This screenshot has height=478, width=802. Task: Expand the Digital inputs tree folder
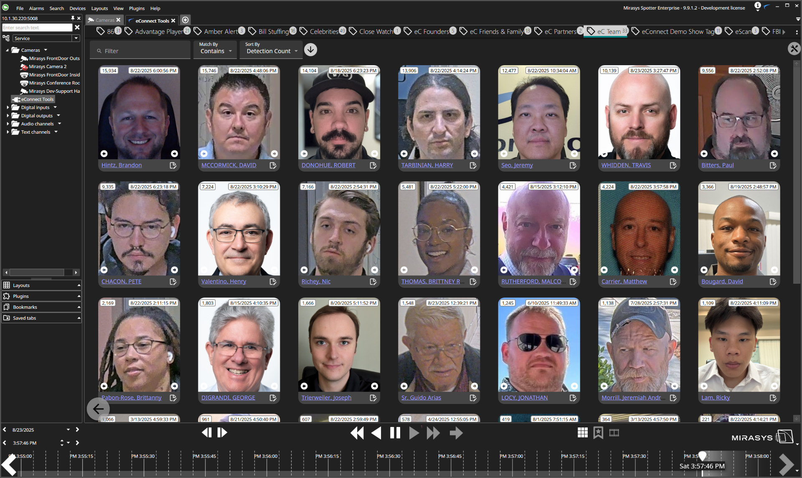tap(8, 107)
